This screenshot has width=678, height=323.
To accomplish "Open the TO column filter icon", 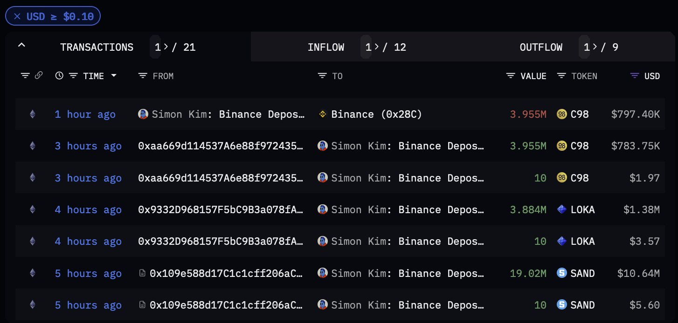I will point(322,76).
